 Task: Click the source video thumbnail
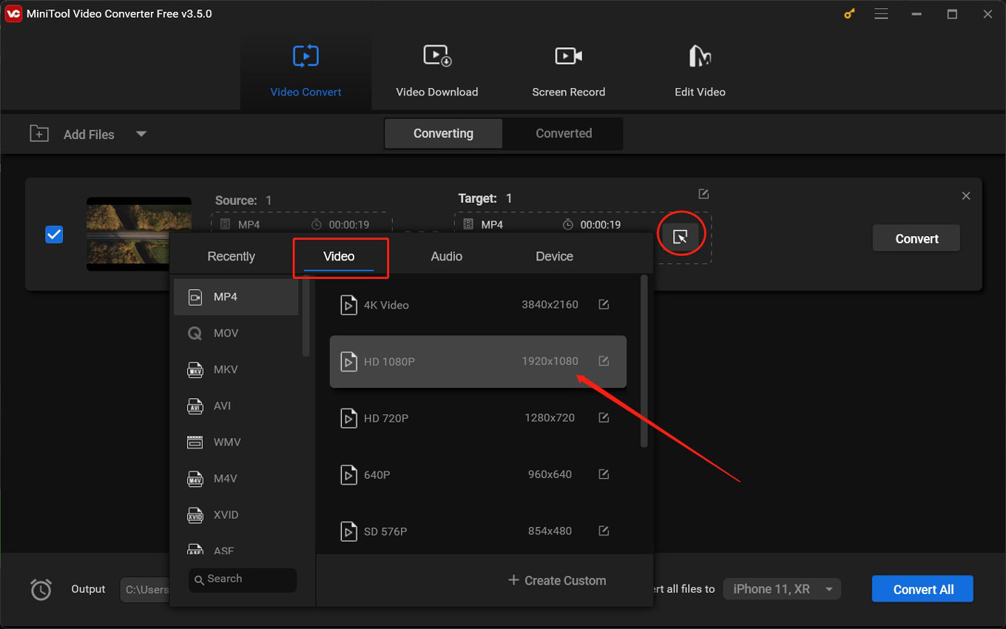[x=138, y=234]
